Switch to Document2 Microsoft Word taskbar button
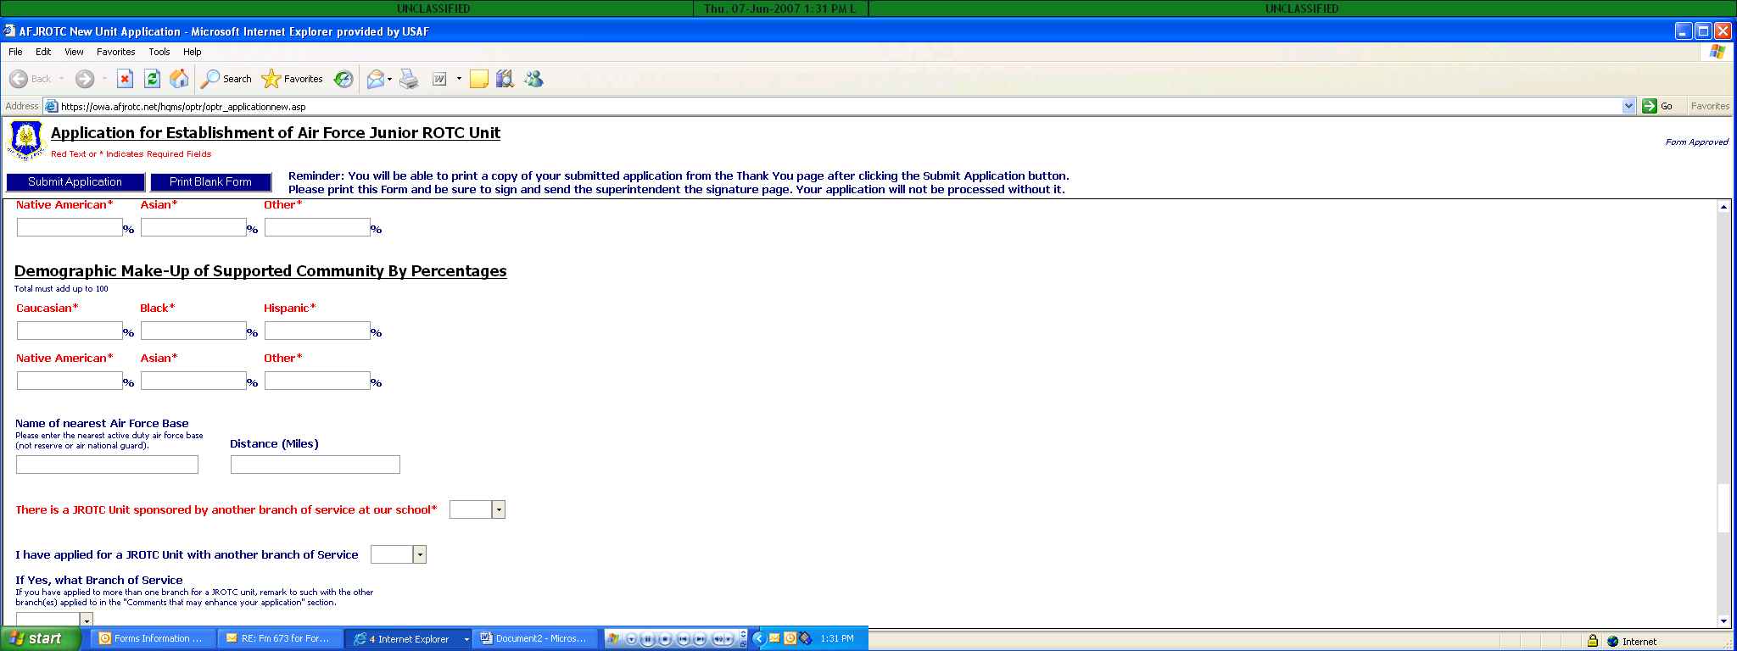The height and width of the screenshot is (651, 1737). pyautogui.click(x=534, y=638)
